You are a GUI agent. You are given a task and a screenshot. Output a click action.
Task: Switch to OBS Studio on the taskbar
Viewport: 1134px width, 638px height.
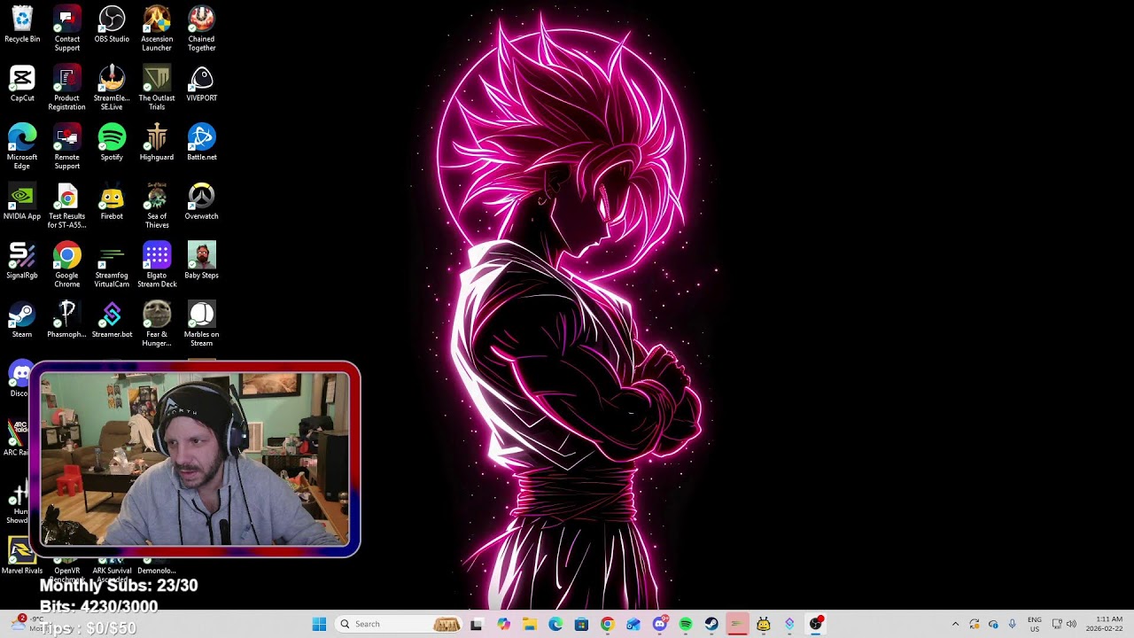coord(816,624)
